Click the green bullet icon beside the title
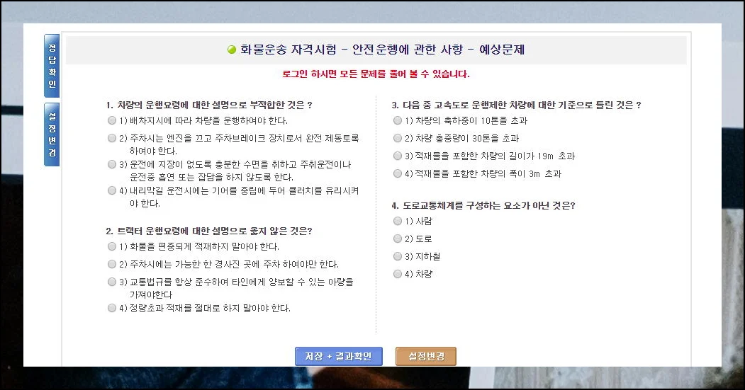 pos(232,50)
